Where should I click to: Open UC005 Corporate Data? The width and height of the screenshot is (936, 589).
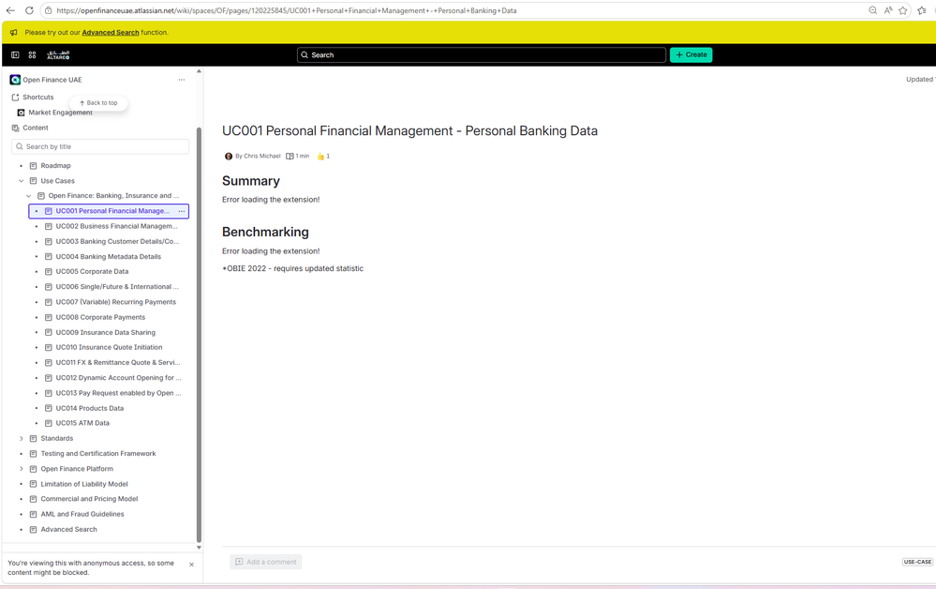click(92, 271)
